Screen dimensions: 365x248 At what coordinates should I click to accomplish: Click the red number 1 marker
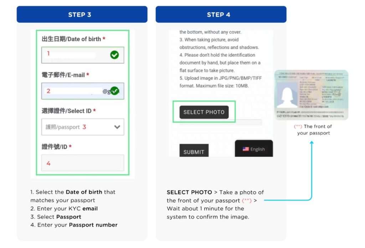coord(48,53)
